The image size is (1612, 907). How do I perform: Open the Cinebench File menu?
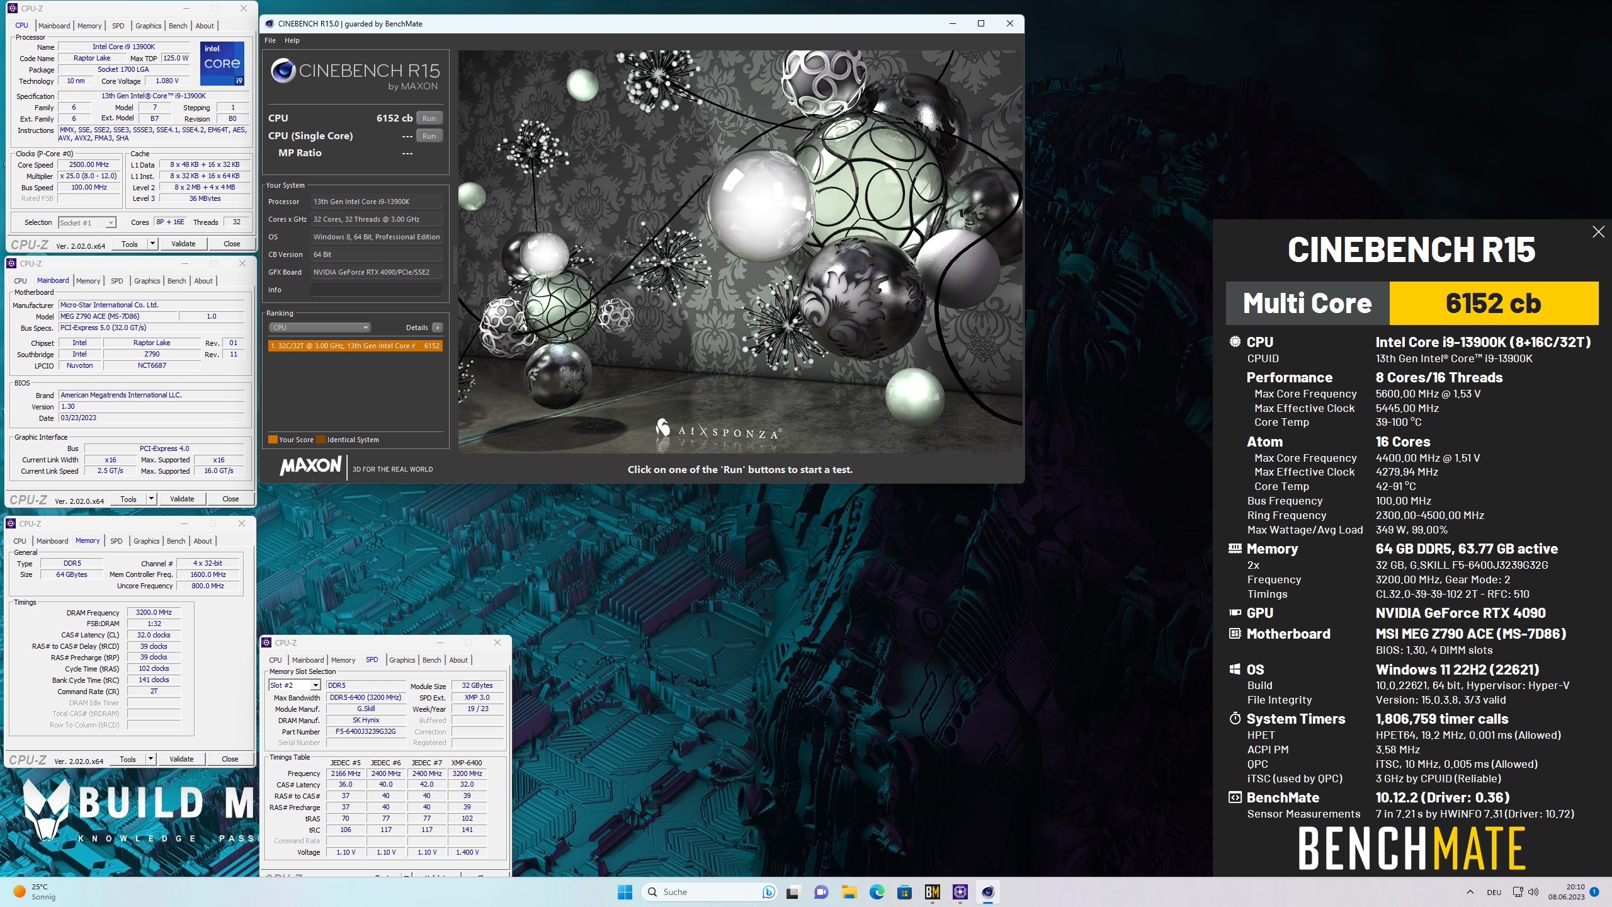[x=270, y=40]
